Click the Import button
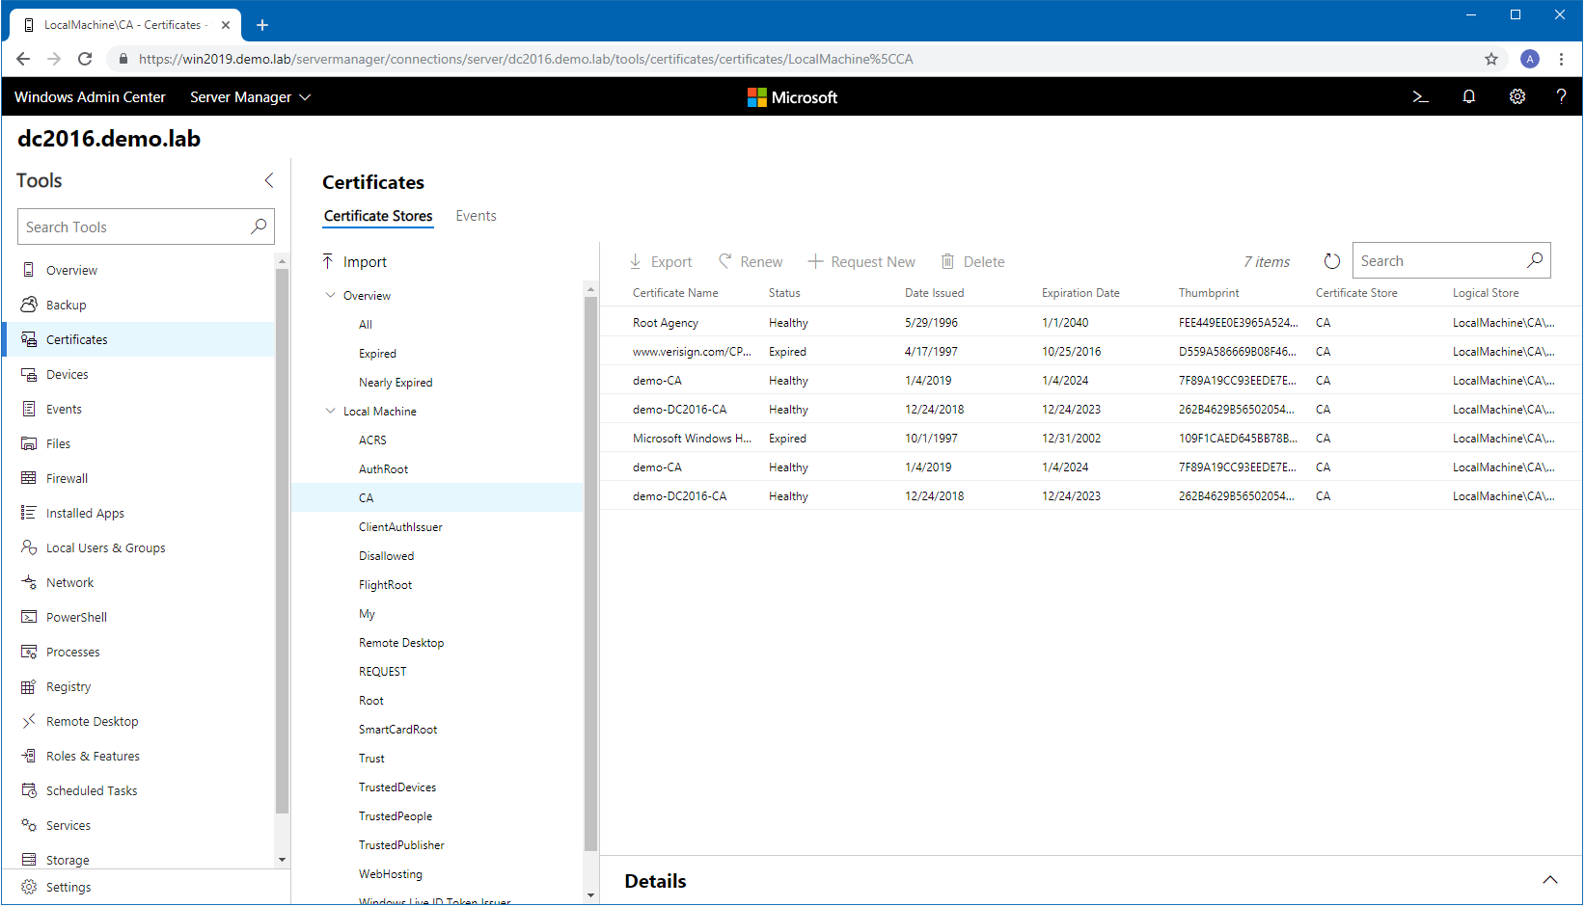This screenshot has height=907, width=1585. pyautogui.click(x=354, y=262)
